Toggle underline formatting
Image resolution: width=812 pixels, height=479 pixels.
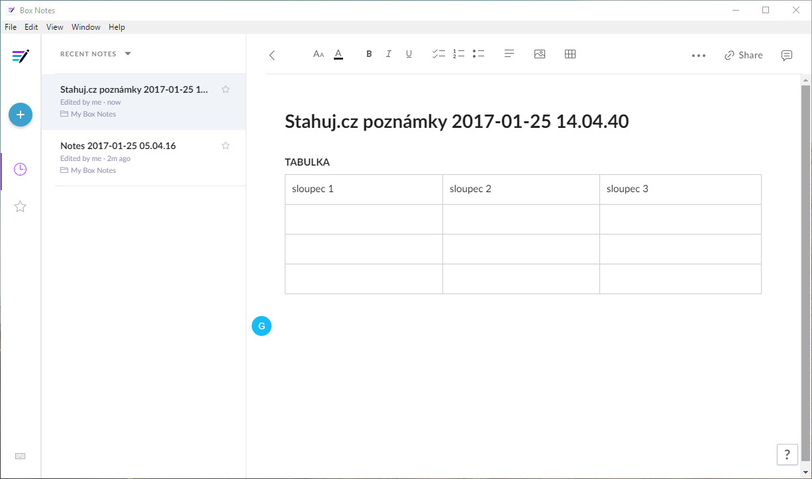tap(409, 54)
